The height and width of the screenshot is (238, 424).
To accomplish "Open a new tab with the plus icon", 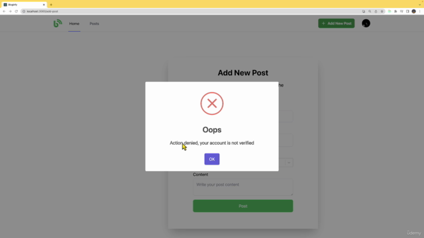I will [51, 5].
